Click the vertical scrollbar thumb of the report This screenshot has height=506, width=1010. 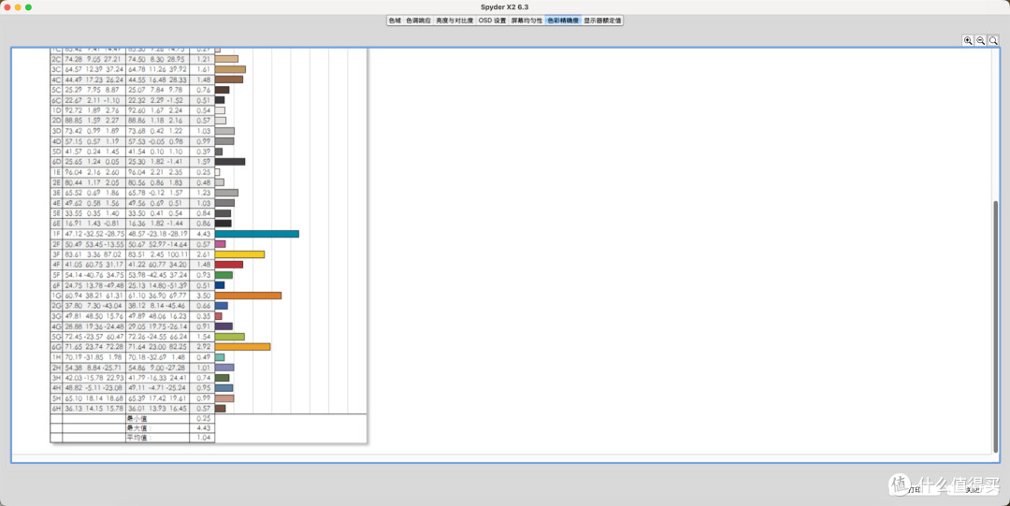[995, 325]
